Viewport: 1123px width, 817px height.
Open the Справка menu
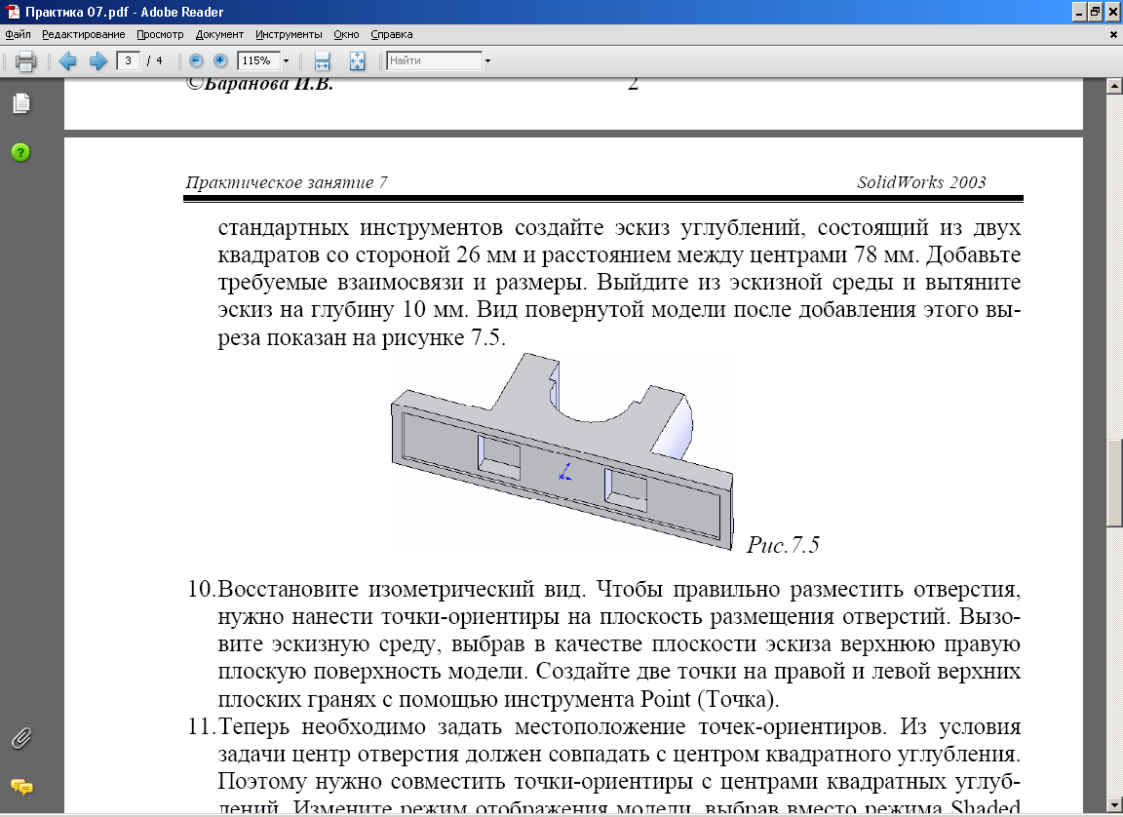coord(391,34)
